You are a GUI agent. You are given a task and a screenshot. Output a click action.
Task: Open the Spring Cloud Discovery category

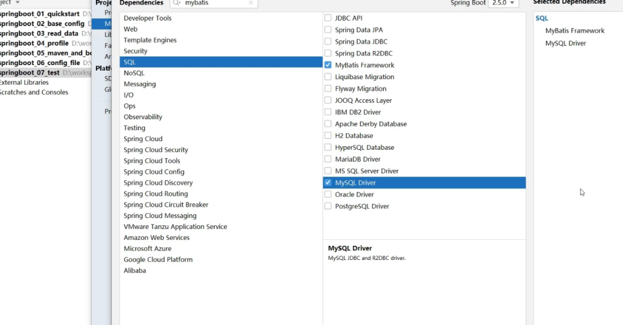(158, 183)
